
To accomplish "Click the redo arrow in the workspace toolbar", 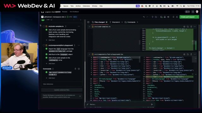I will [x=147, y=17].
